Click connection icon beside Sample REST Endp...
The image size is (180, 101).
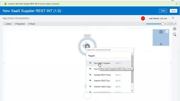point(90,75)
